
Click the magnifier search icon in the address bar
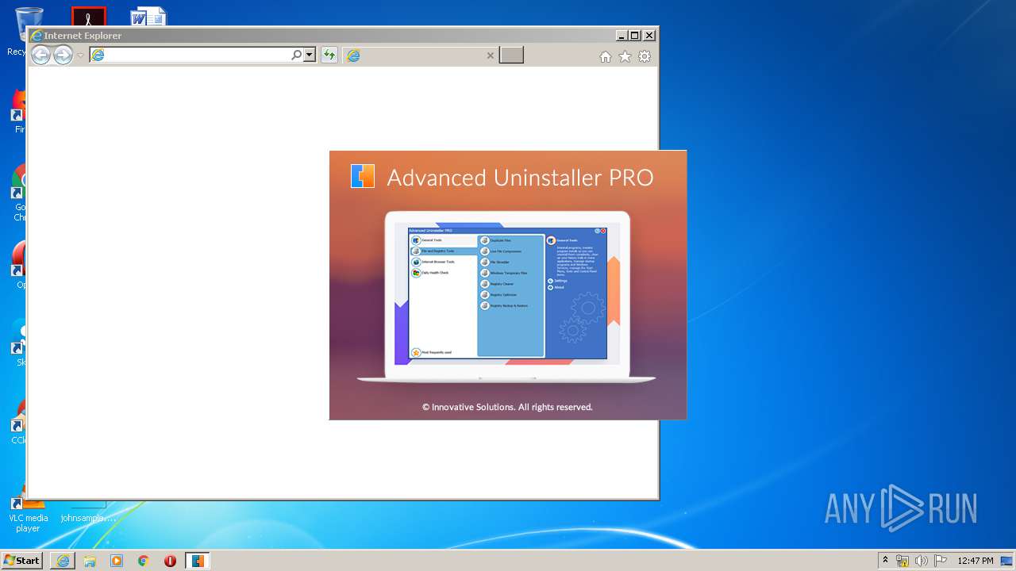click(297, 55)
